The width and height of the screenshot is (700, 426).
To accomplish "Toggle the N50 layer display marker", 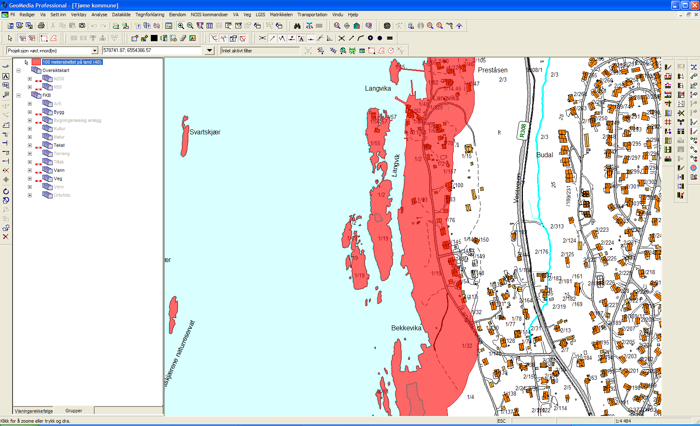I will pyautogui.click(x=38, y=89).
